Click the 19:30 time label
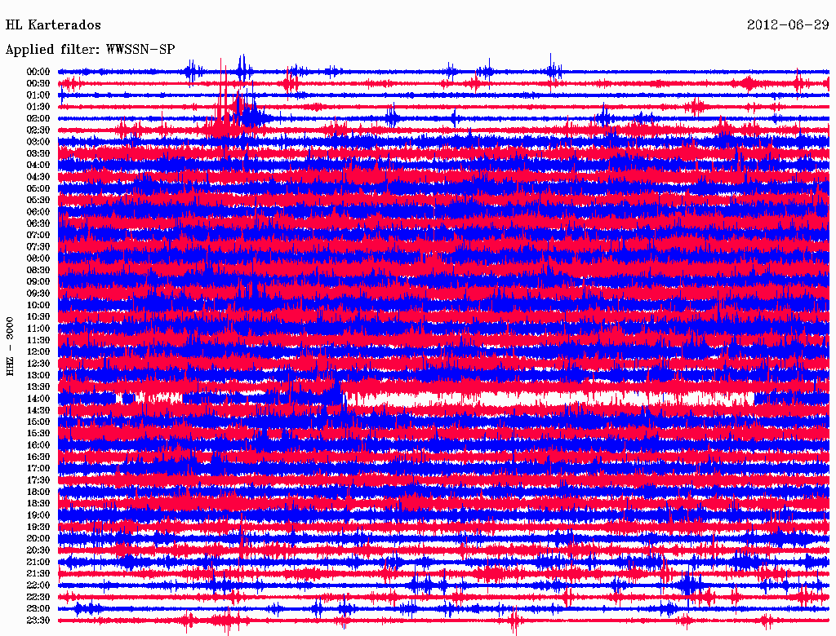This screenshot has width=836, height=636. [x=38, y=528]
